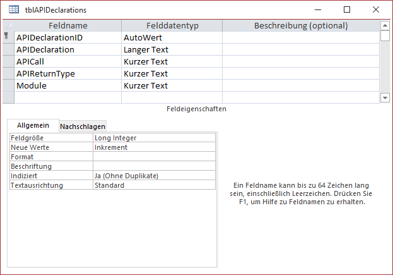
Task: Open data type of APIReturnType row
Action: [x=172, y=73]
